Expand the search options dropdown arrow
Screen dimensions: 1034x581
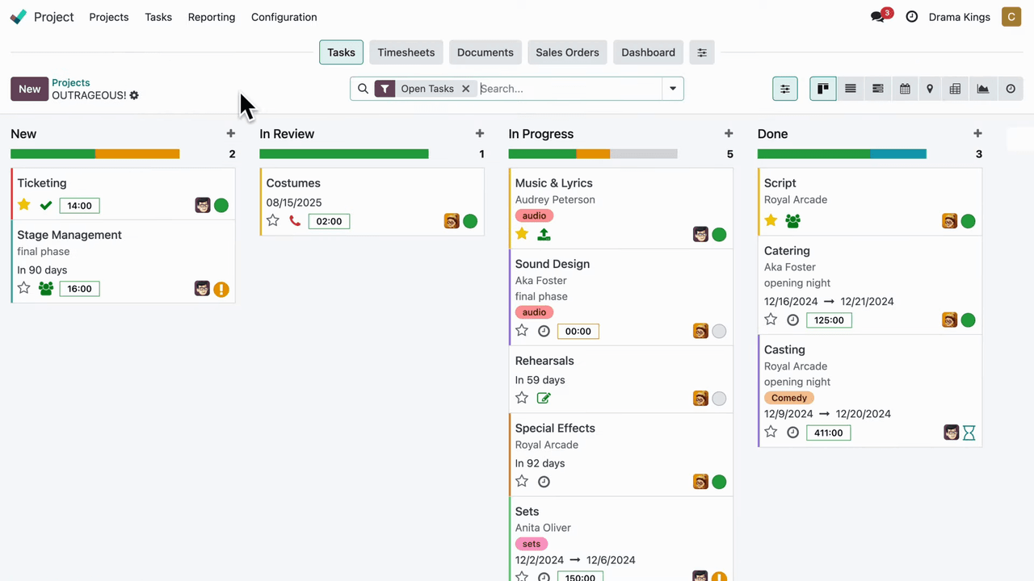pos(672,89)
